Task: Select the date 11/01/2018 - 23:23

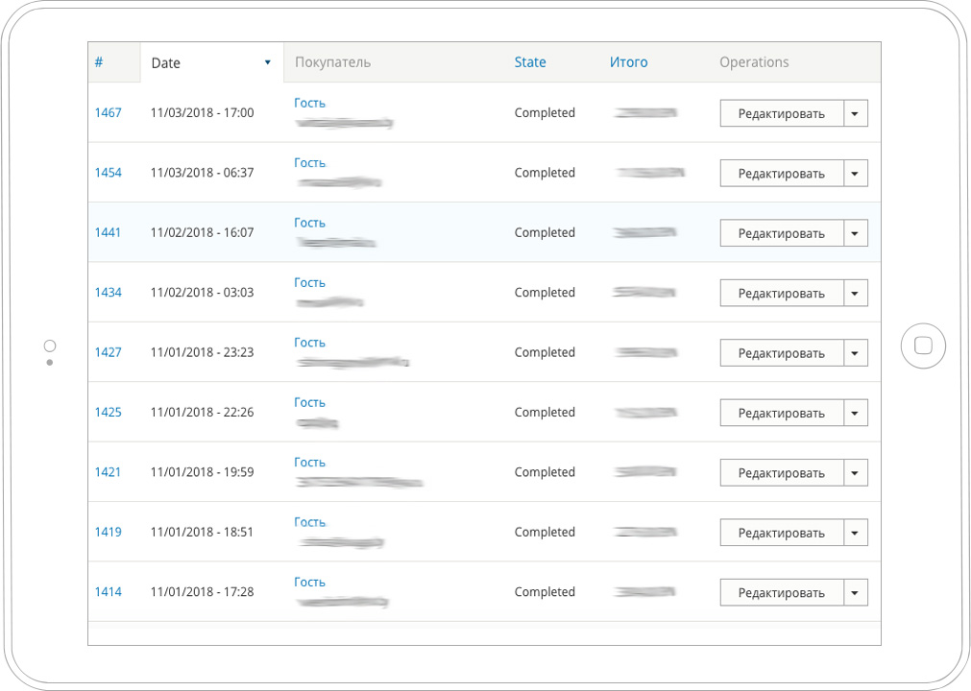Action: [x=203, y=352]
